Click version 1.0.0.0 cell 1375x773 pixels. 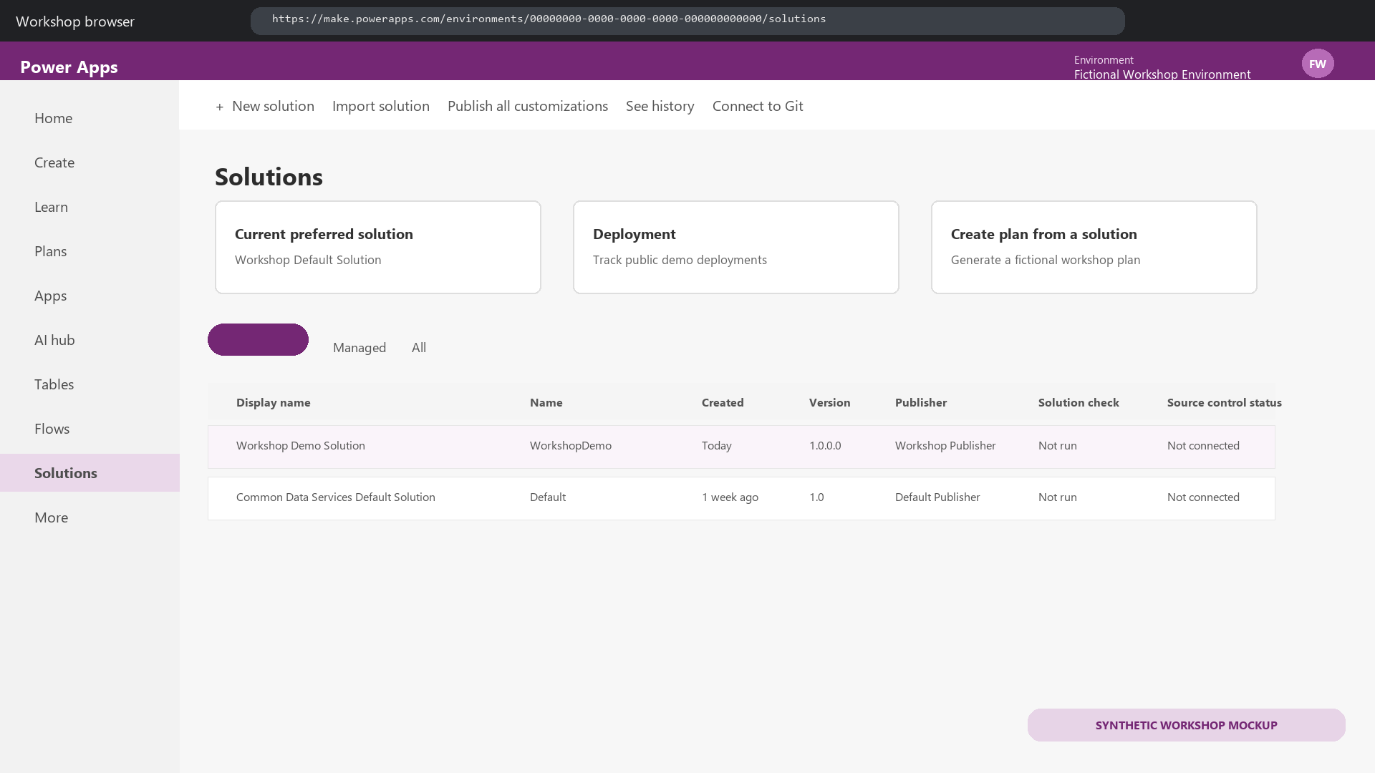pos(825,445)
